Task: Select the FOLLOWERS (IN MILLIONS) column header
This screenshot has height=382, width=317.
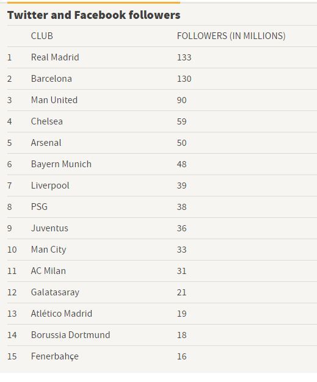Action: click(x=231, y=36)
